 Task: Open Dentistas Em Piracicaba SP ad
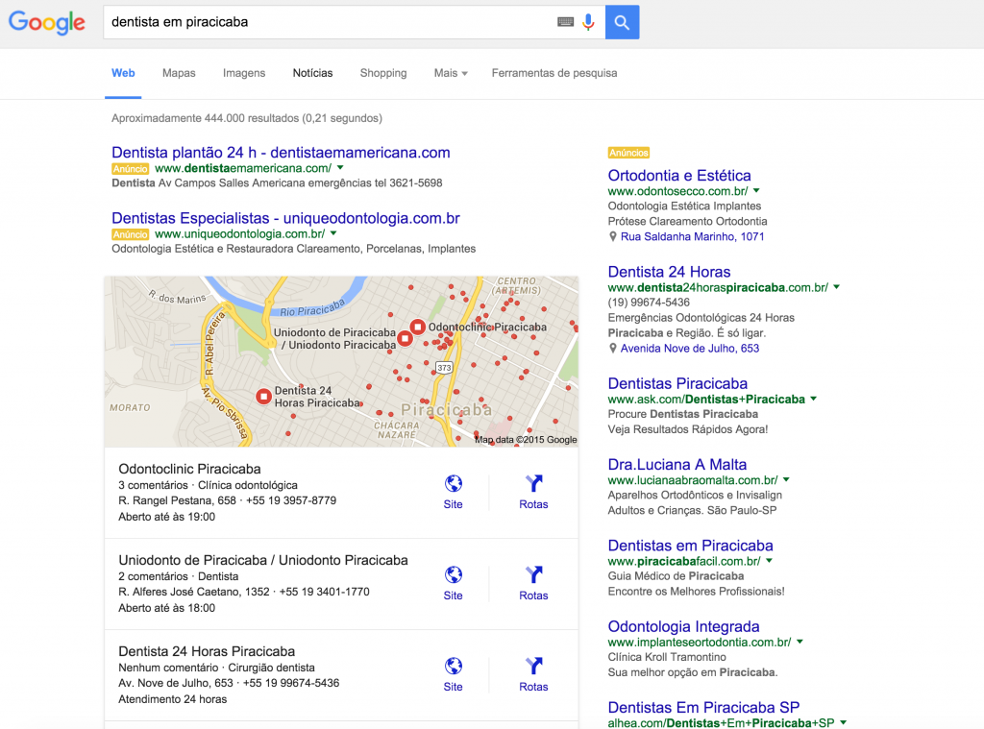[703, 707]
